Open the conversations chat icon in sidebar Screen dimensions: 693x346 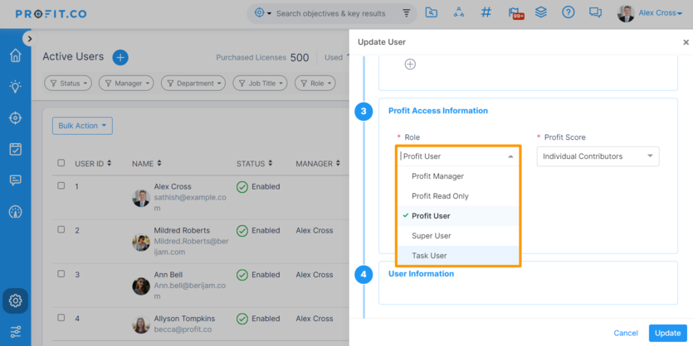16,180
